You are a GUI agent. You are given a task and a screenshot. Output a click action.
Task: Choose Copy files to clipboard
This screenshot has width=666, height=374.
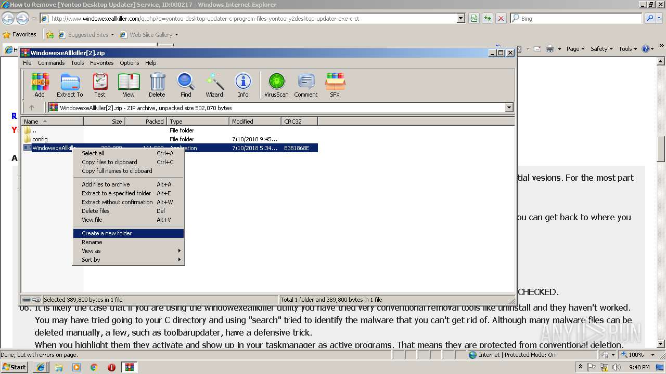(129, 162)
